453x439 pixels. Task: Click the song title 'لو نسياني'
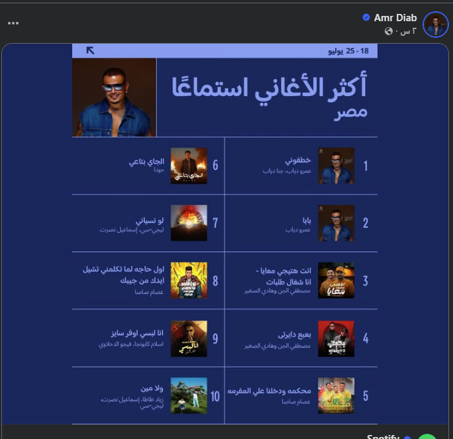point(150,220)
